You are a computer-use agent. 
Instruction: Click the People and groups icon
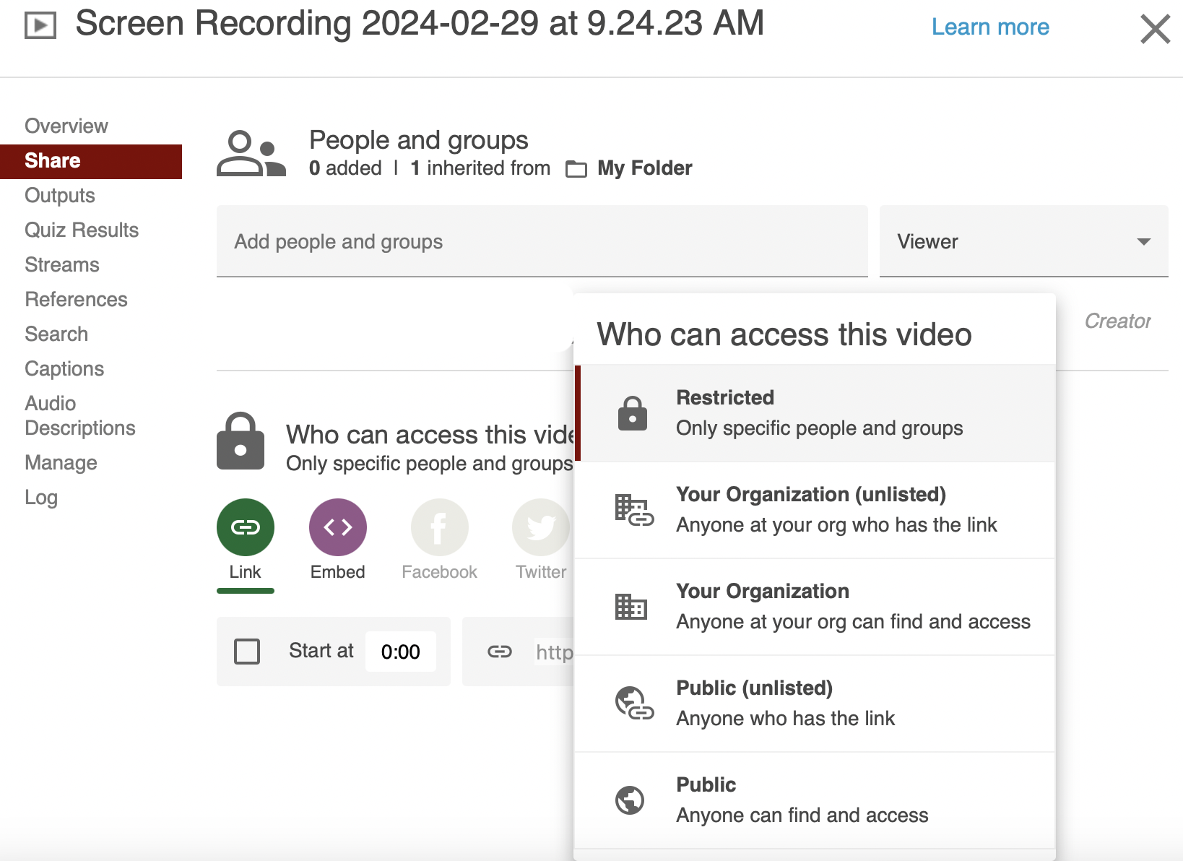[x=251, y=153]
